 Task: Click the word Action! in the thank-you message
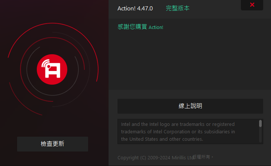(x=156, y=27)
